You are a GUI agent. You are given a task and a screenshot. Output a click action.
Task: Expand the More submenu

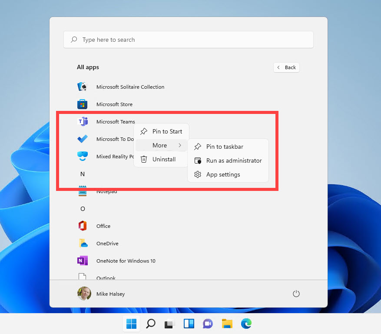coord(161,145)
